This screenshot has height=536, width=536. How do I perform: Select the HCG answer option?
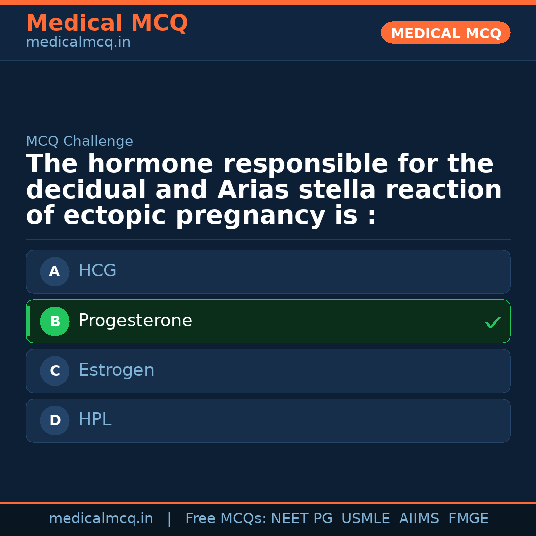click(268, 271)
